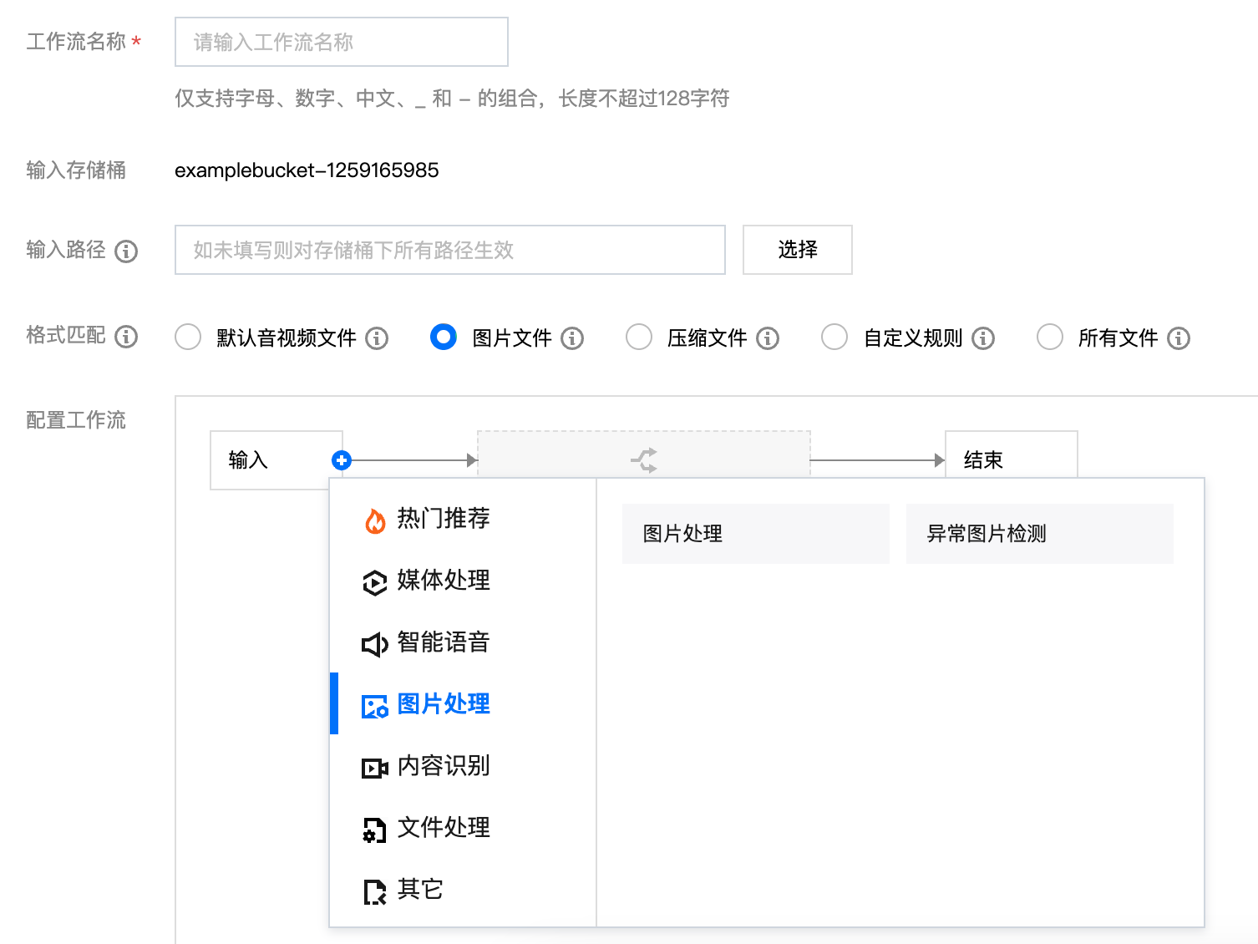This screenshot has height=944, width=1258.
Task: Open the 智能语音 menu category
Action: tap(443, 642)
